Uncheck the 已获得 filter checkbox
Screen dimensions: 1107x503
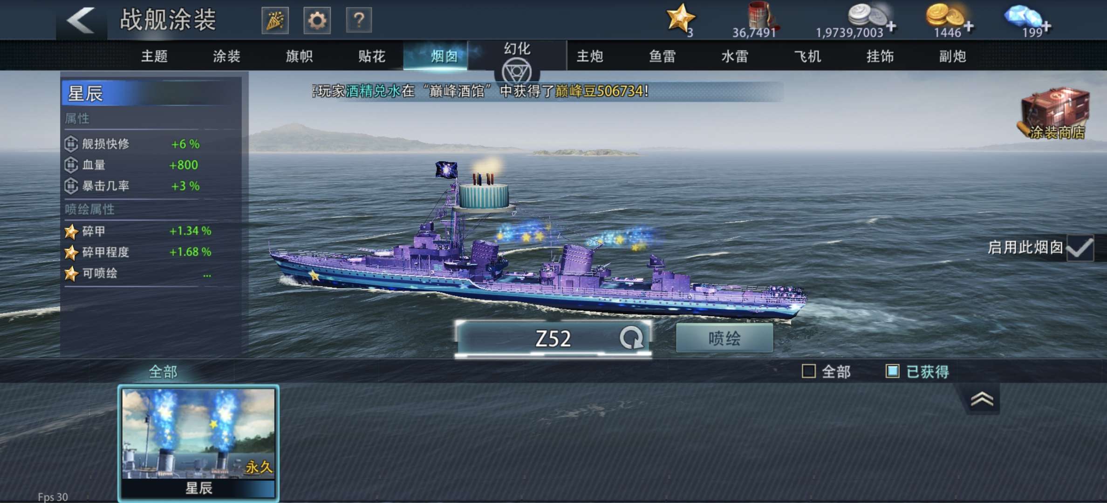pyautogui.click(x=892, y=371)
